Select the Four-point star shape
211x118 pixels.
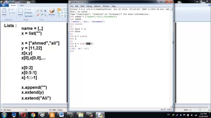click(x=62, y=16)
